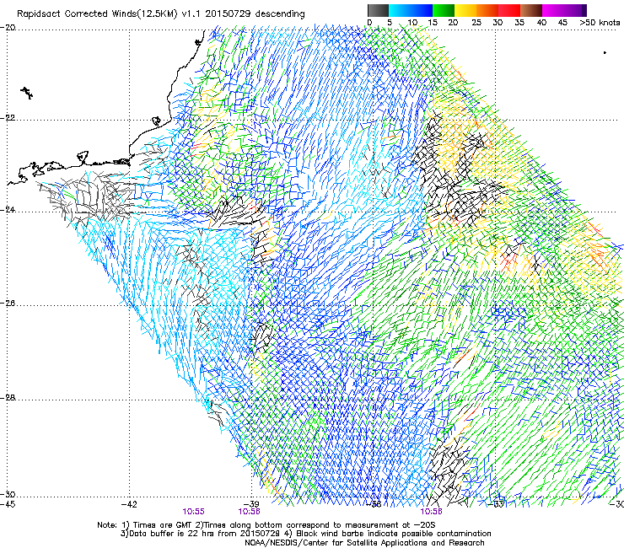Click the '45' legend scale number
Screen dimensions: 624x548
coord(562,22)
